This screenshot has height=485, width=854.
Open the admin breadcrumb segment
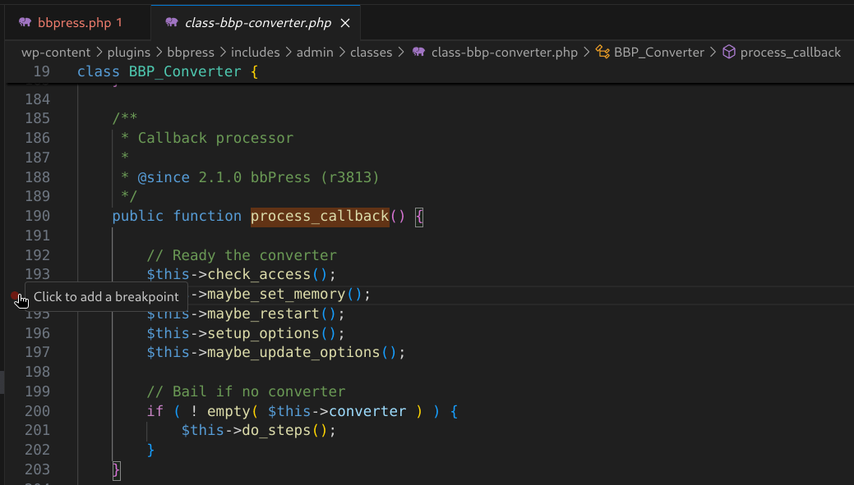coord(315,52)
